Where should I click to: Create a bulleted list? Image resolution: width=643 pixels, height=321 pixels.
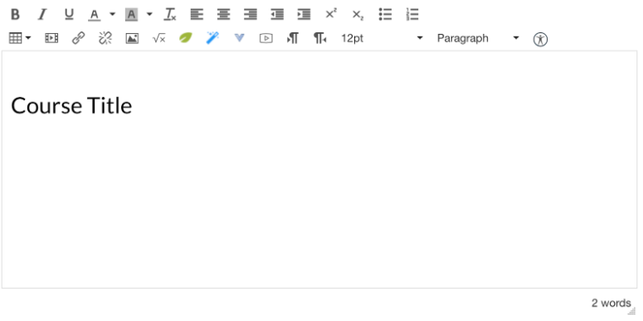point(385,14)
